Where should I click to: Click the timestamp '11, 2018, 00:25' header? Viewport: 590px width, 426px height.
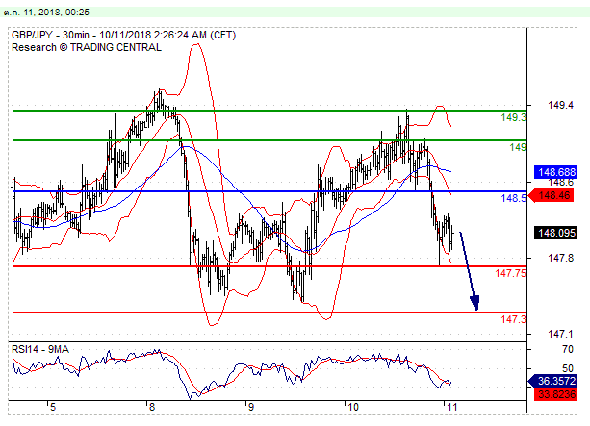point(57,13)
